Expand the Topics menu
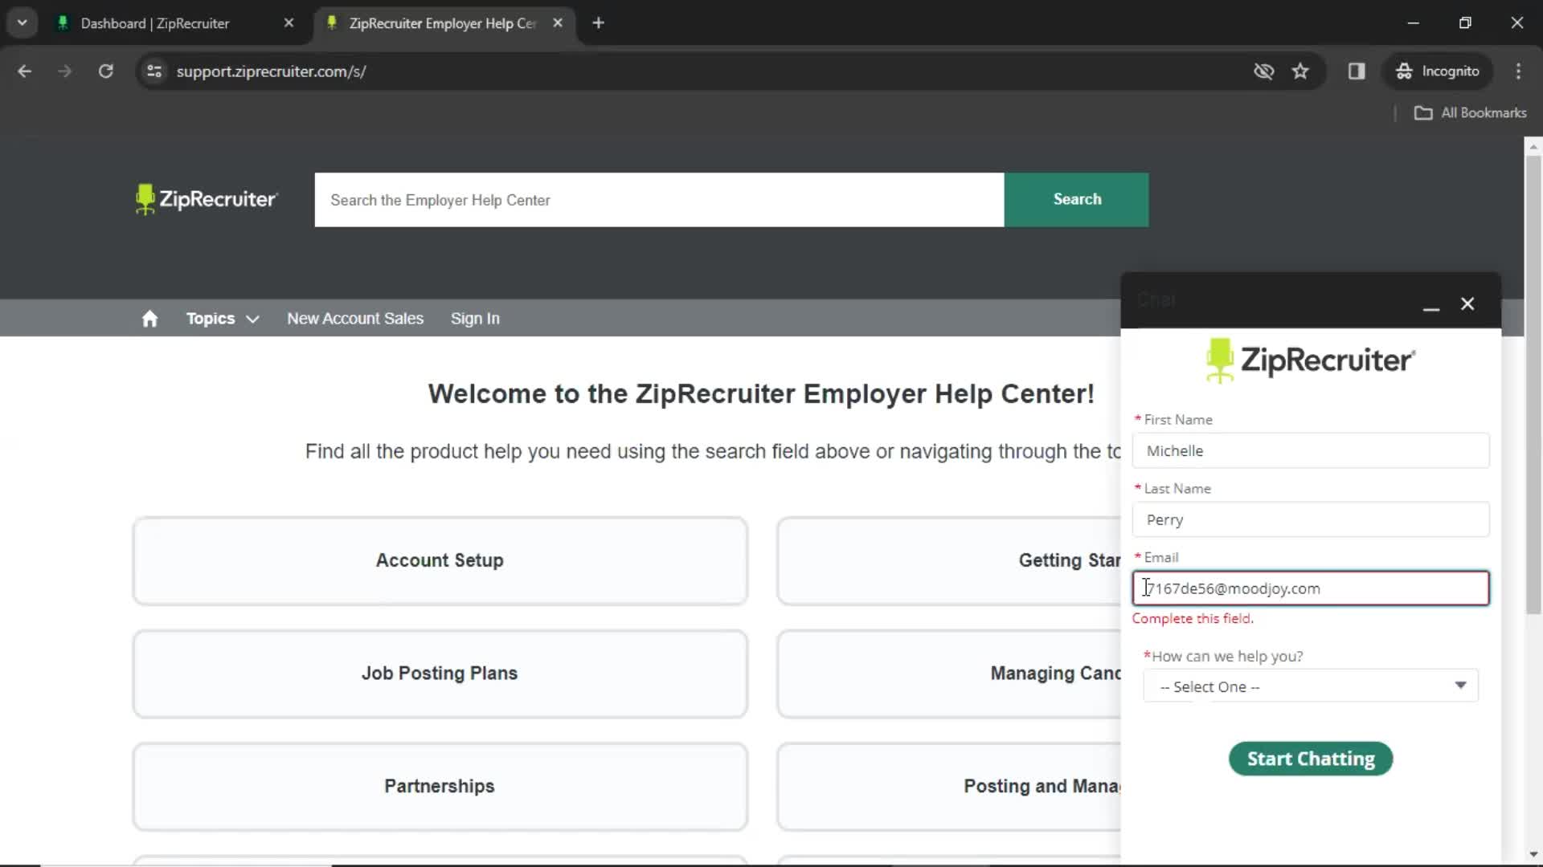The image size is (1543, 867). tap(223, 319)
